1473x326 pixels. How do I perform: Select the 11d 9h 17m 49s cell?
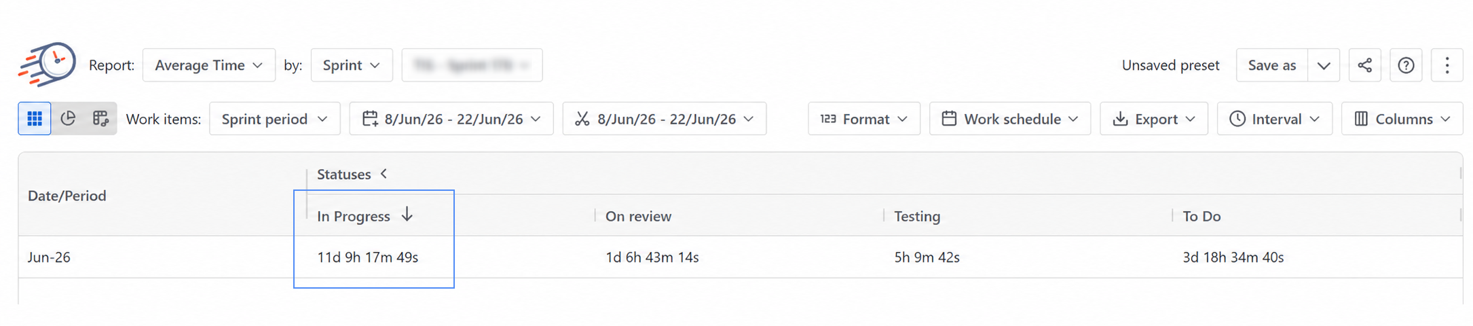pos(368,257)
